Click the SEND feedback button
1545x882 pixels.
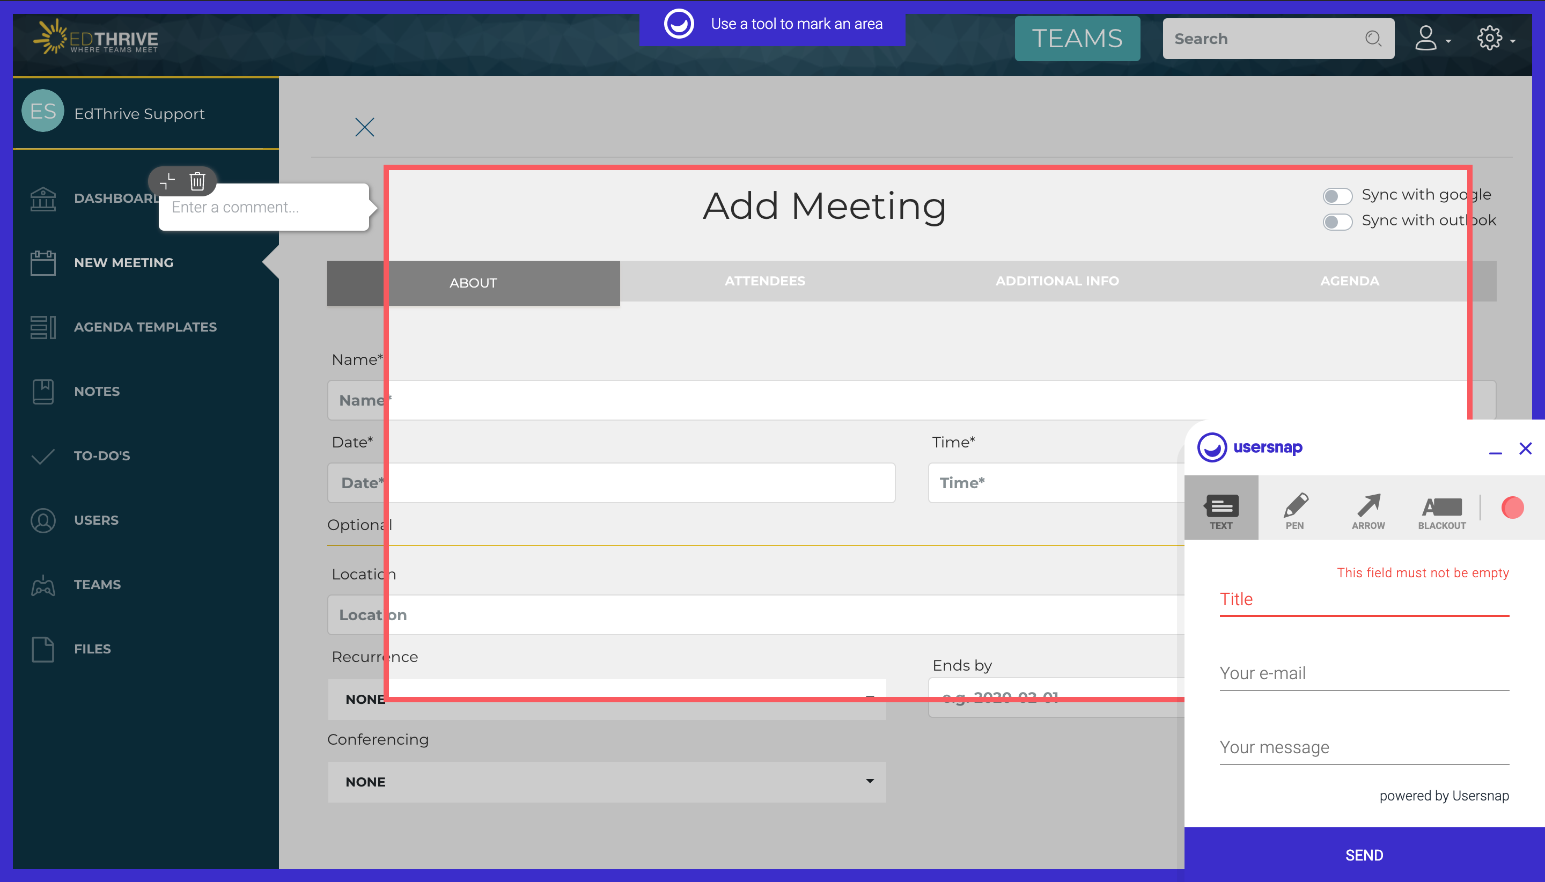pos(1364,855)
